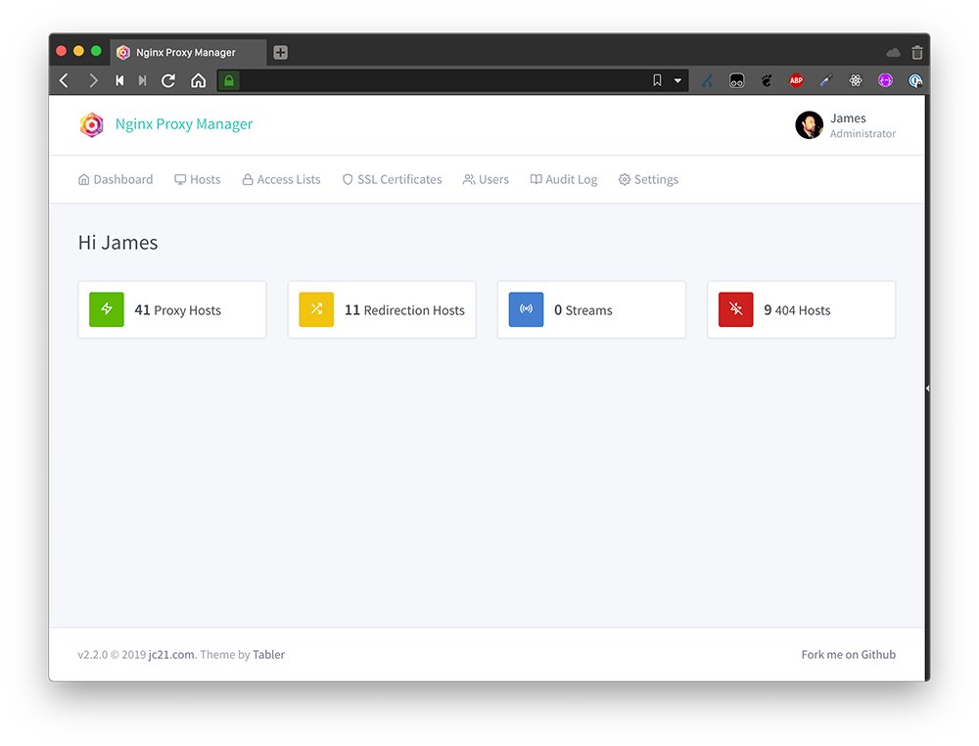Select the Nginx Proxy Manager browser tab
This screenshot has width=979, height=746.
[189, 53]
